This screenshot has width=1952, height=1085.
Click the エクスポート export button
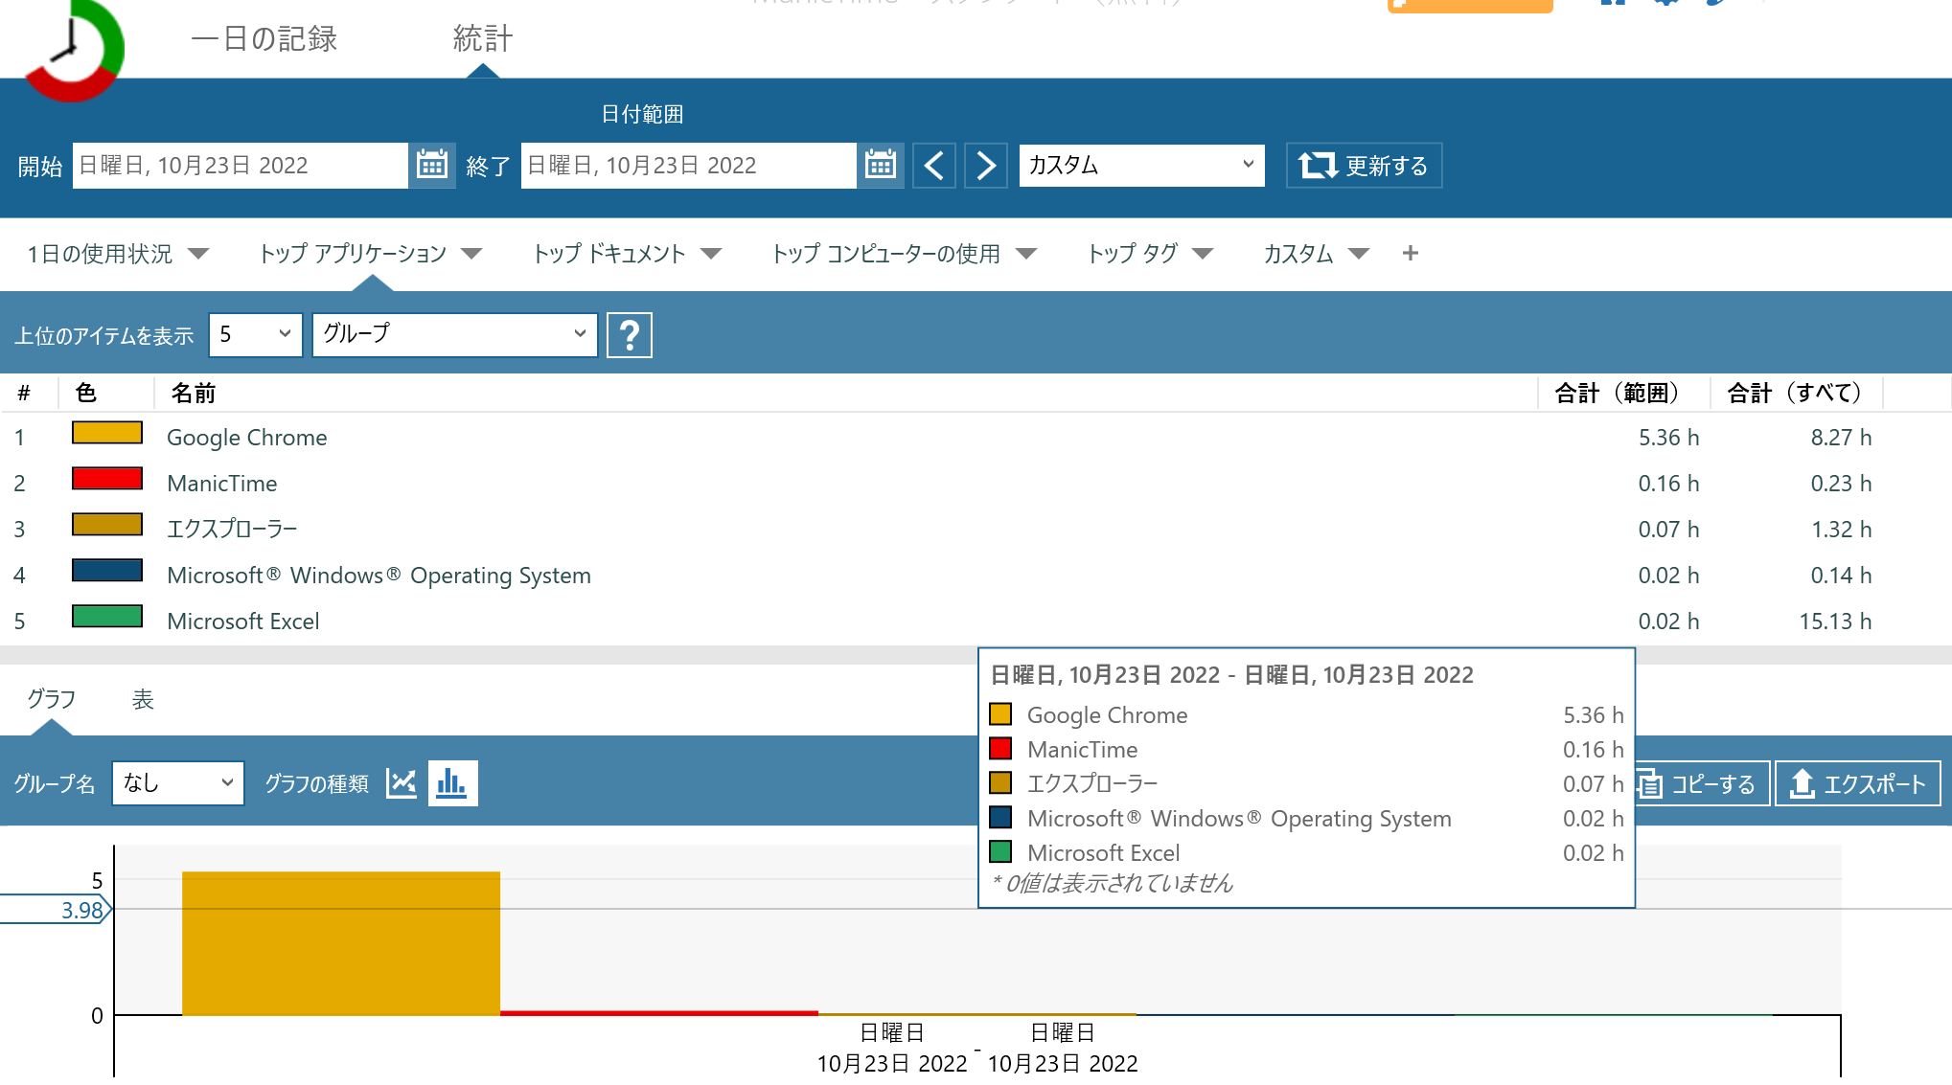click(1857, 784)
